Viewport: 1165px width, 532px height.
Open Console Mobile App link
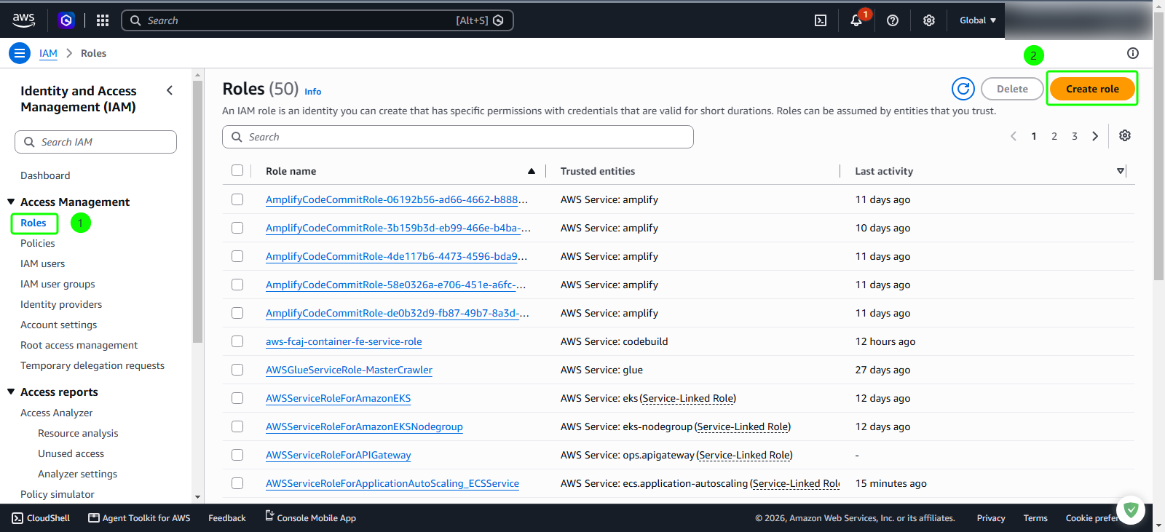(310, 517)
